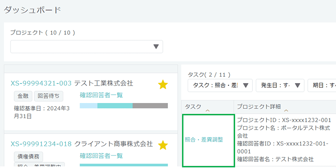Image resolution: width=336 pixels, height=168 pixels.
Task: Click gray segment of first progress bar
Action: (150, 106)
